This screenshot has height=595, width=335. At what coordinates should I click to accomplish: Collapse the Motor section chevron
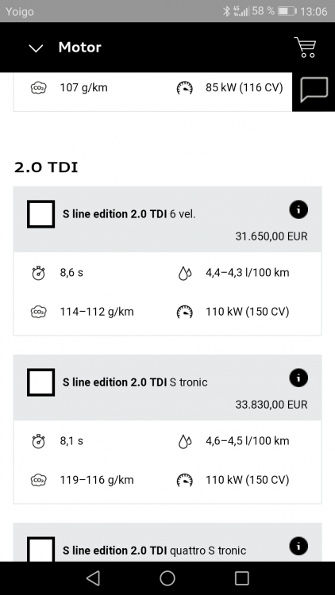[36, 48]
